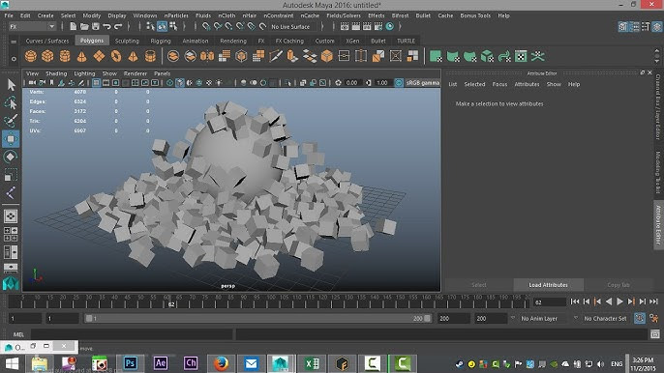The width and height of the screenshot is (664, 373).
Task: Open the Bonus Tools menu
Action: (x=475, y=15)
